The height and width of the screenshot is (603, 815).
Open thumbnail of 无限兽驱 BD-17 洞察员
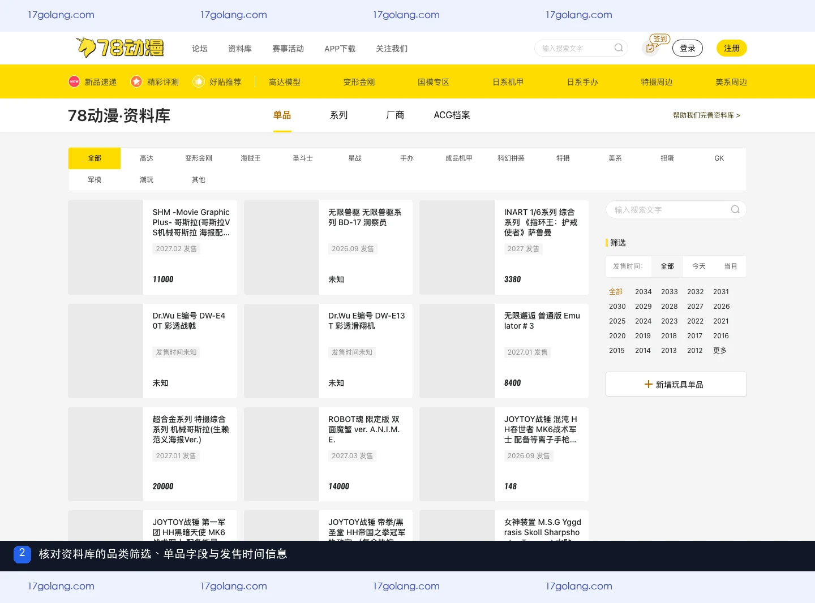pyautogui.click(x=281, y=247)
